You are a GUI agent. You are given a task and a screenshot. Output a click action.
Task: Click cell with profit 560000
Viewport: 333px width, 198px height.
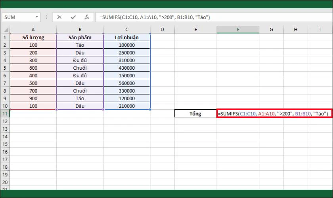(127, 83)
